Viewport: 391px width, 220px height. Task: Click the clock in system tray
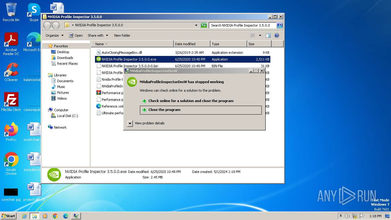[x=375, y=216]
